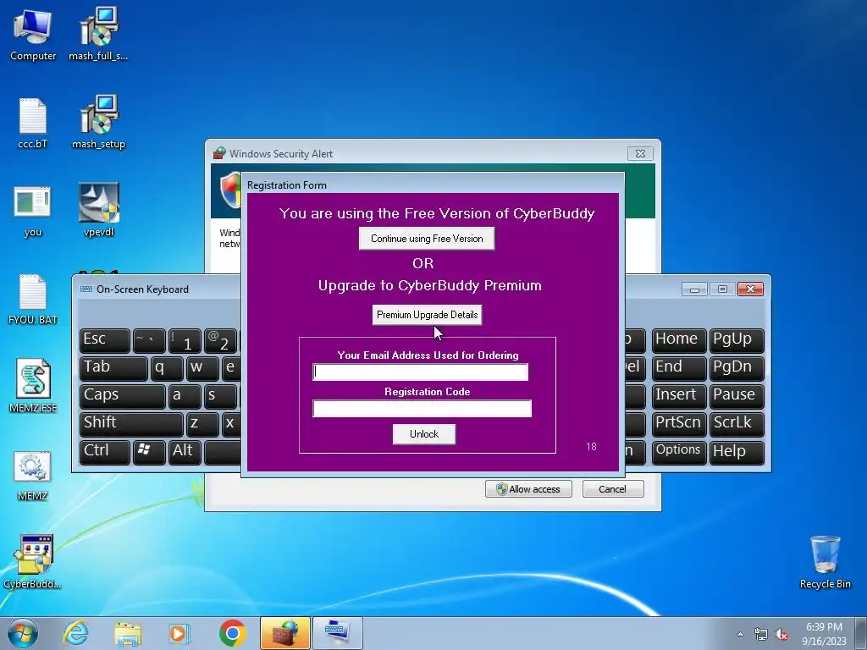Switch to Windows Firewall alert taskbar item
This screenshot has width=867, height=650.
[x=284, y=633]
